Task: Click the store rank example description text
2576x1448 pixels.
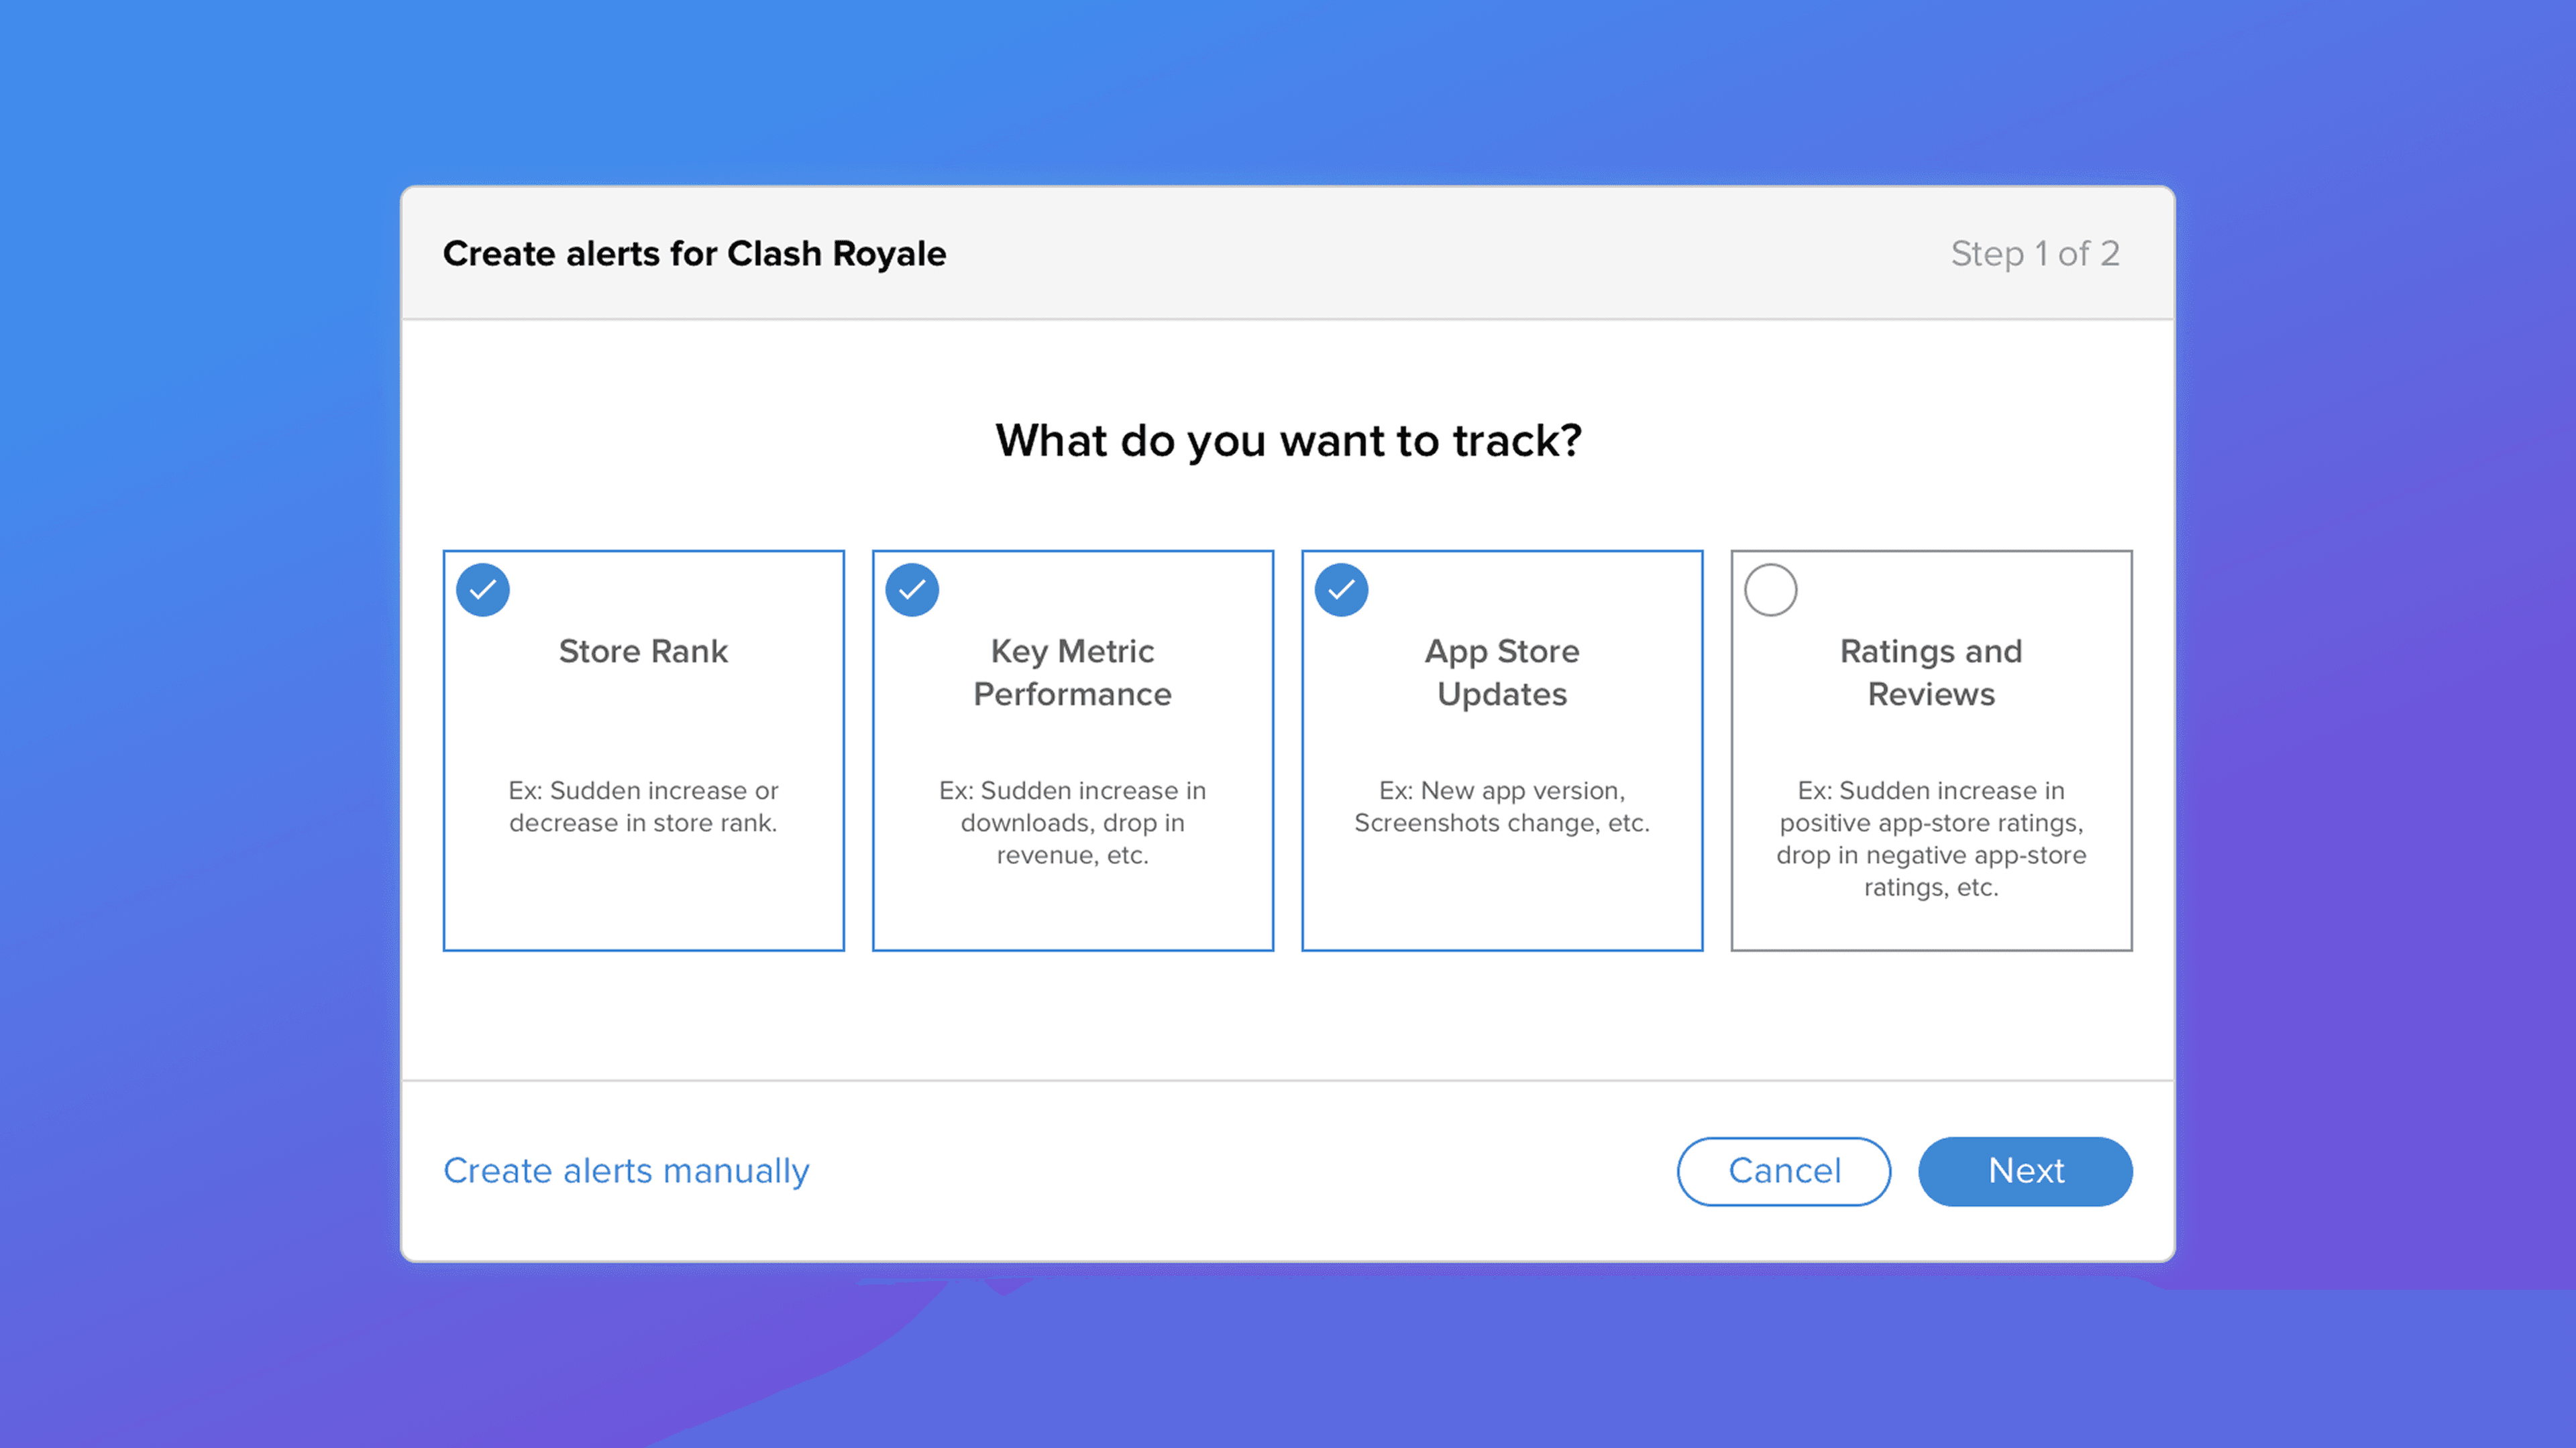Action: tap(643, 806)
